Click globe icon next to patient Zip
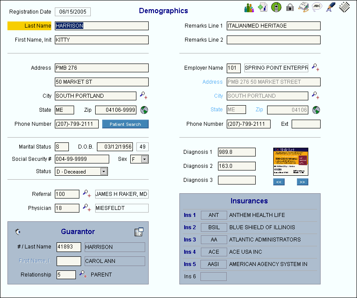Image resolution: width=357 pixels, height=298 pixels. 144,110
